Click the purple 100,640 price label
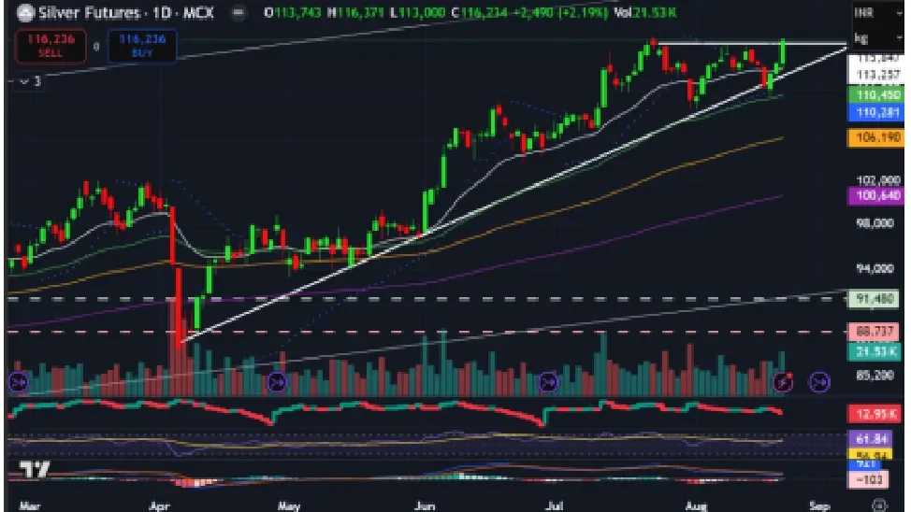The image size is (911, 512). 876,195
